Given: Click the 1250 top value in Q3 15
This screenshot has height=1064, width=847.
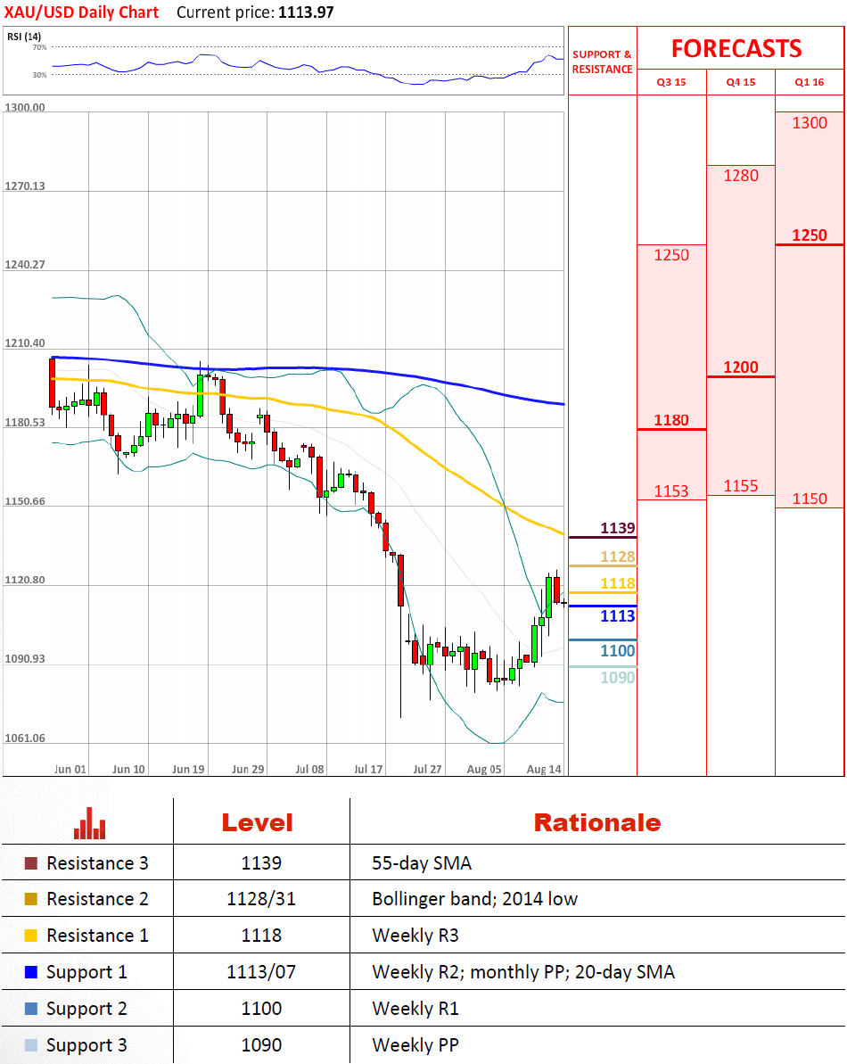Looking at the screenshot, I should (x=671, y=255).
